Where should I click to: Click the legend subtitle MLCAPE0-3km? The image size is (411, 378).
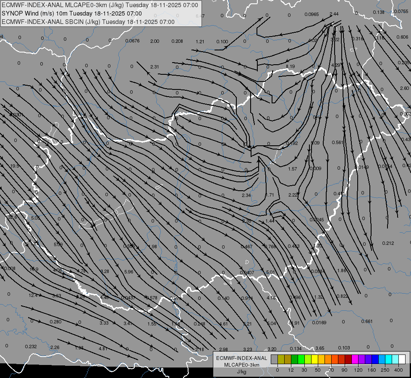click(x=242, y=365)
